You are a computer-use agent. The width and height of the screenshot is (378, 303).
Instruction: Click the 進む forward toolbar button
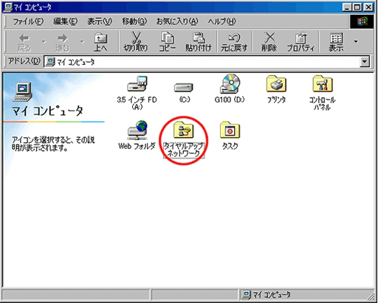tap(62, 42)
